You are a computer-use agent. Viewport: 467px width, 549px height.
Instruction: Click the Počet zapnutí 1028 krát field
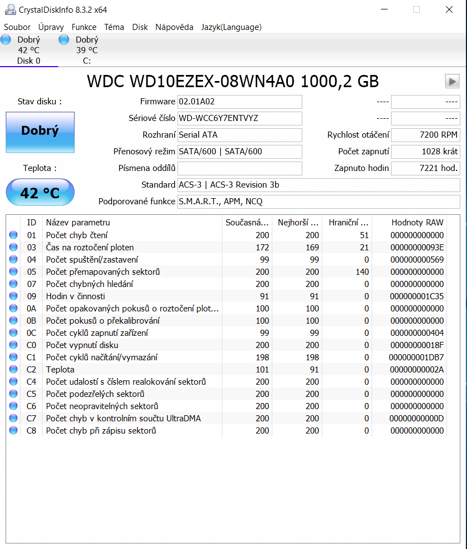coord(425,152)
